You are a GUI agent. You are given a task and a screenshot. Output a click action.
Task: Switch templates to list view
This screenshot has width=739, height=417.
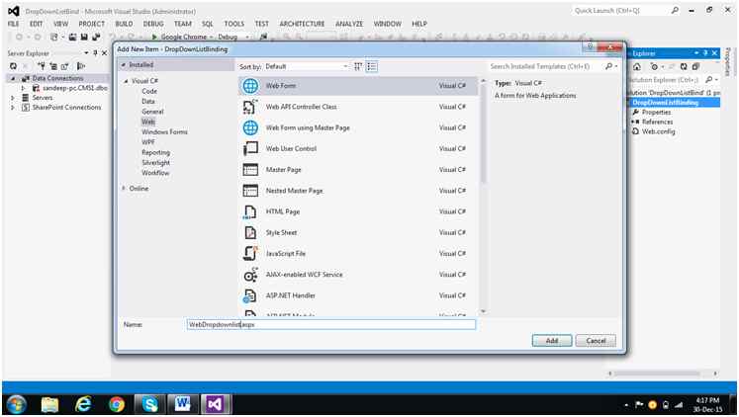pyautogui.click(x=372, y=66)
